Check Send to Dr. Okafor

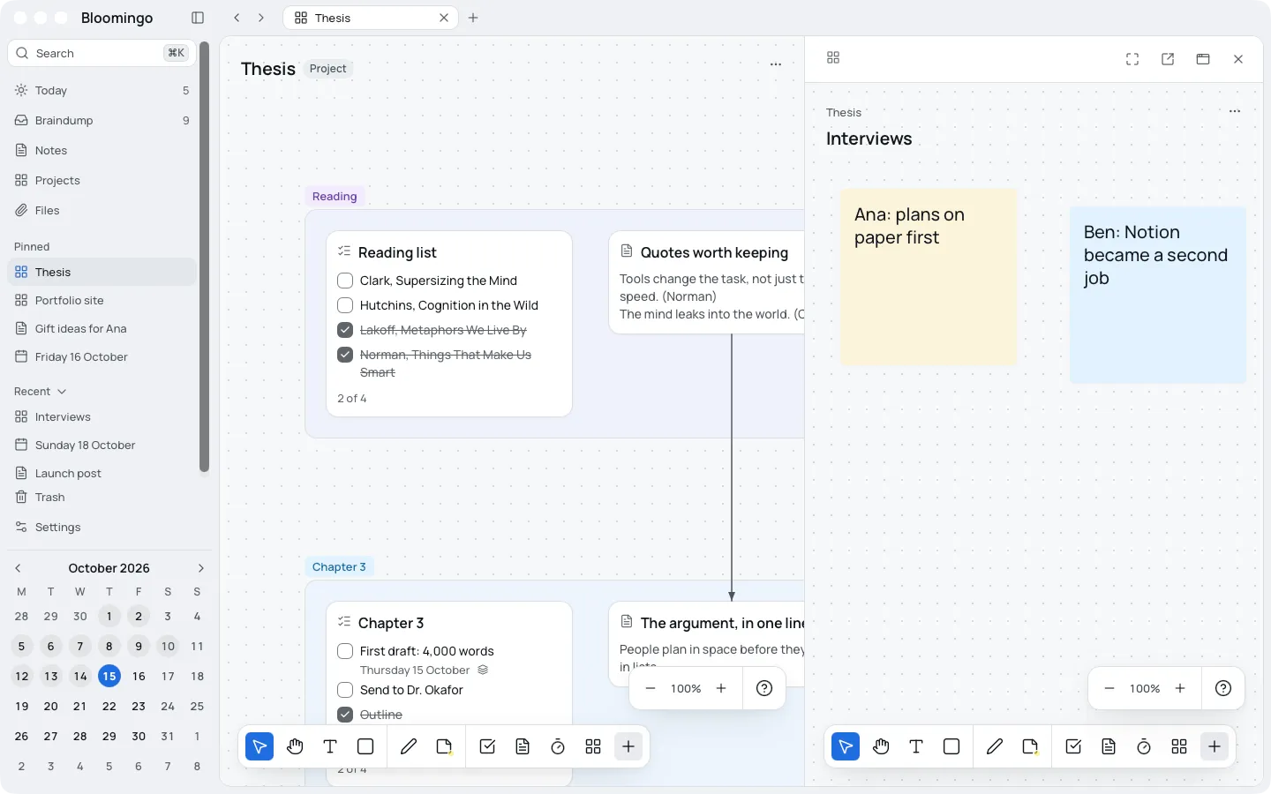click(x=345, y=690)
